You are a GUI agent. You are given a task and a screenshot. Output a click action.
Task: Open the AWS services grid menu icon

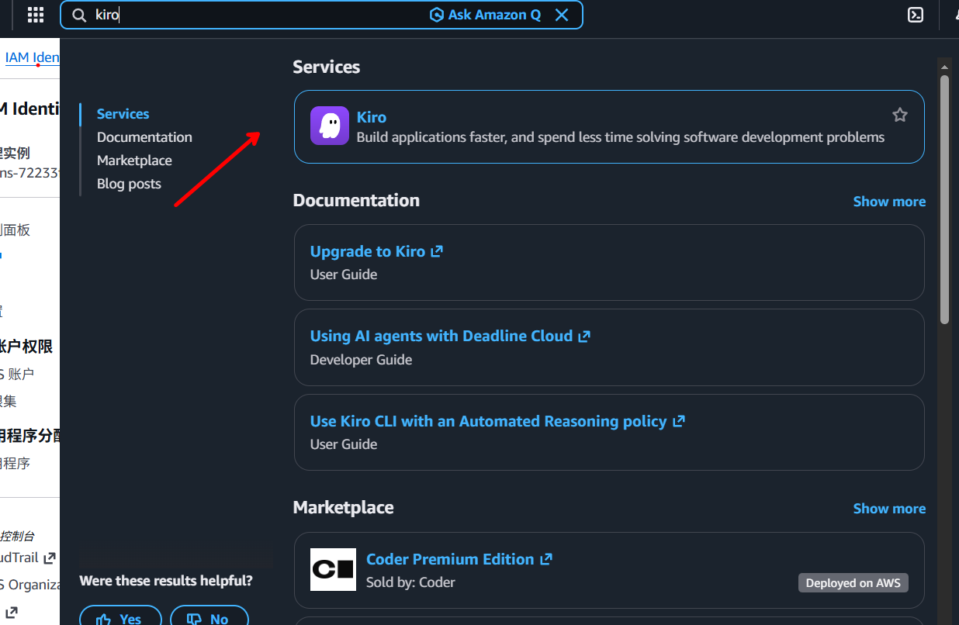(x=36, y=15)
